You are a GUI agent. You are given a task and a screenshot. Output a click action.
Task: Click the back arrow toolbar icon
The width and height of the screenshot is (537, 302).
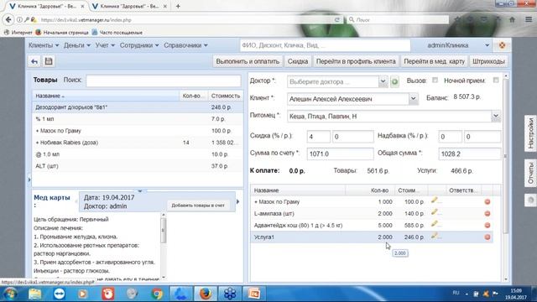pos(34,61)
